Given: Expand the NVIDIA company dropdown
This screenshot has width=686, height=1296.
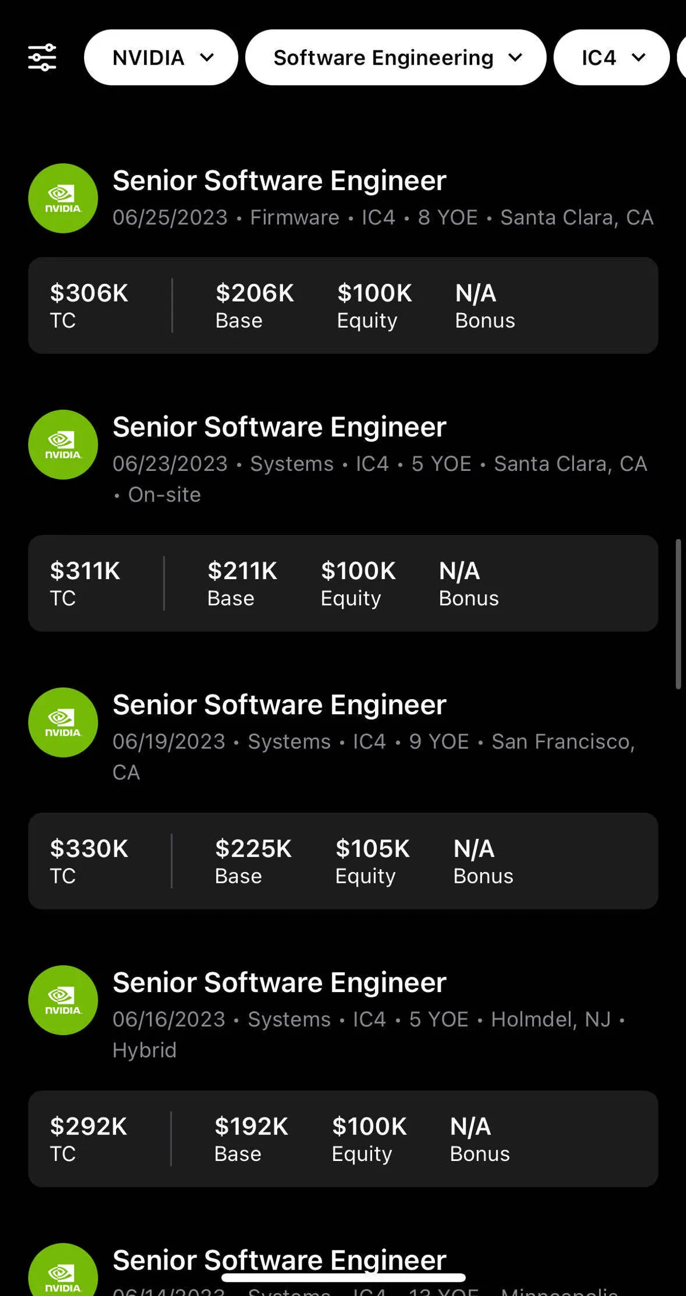Looking at the screenshot, I should click(x=161, y=58).
